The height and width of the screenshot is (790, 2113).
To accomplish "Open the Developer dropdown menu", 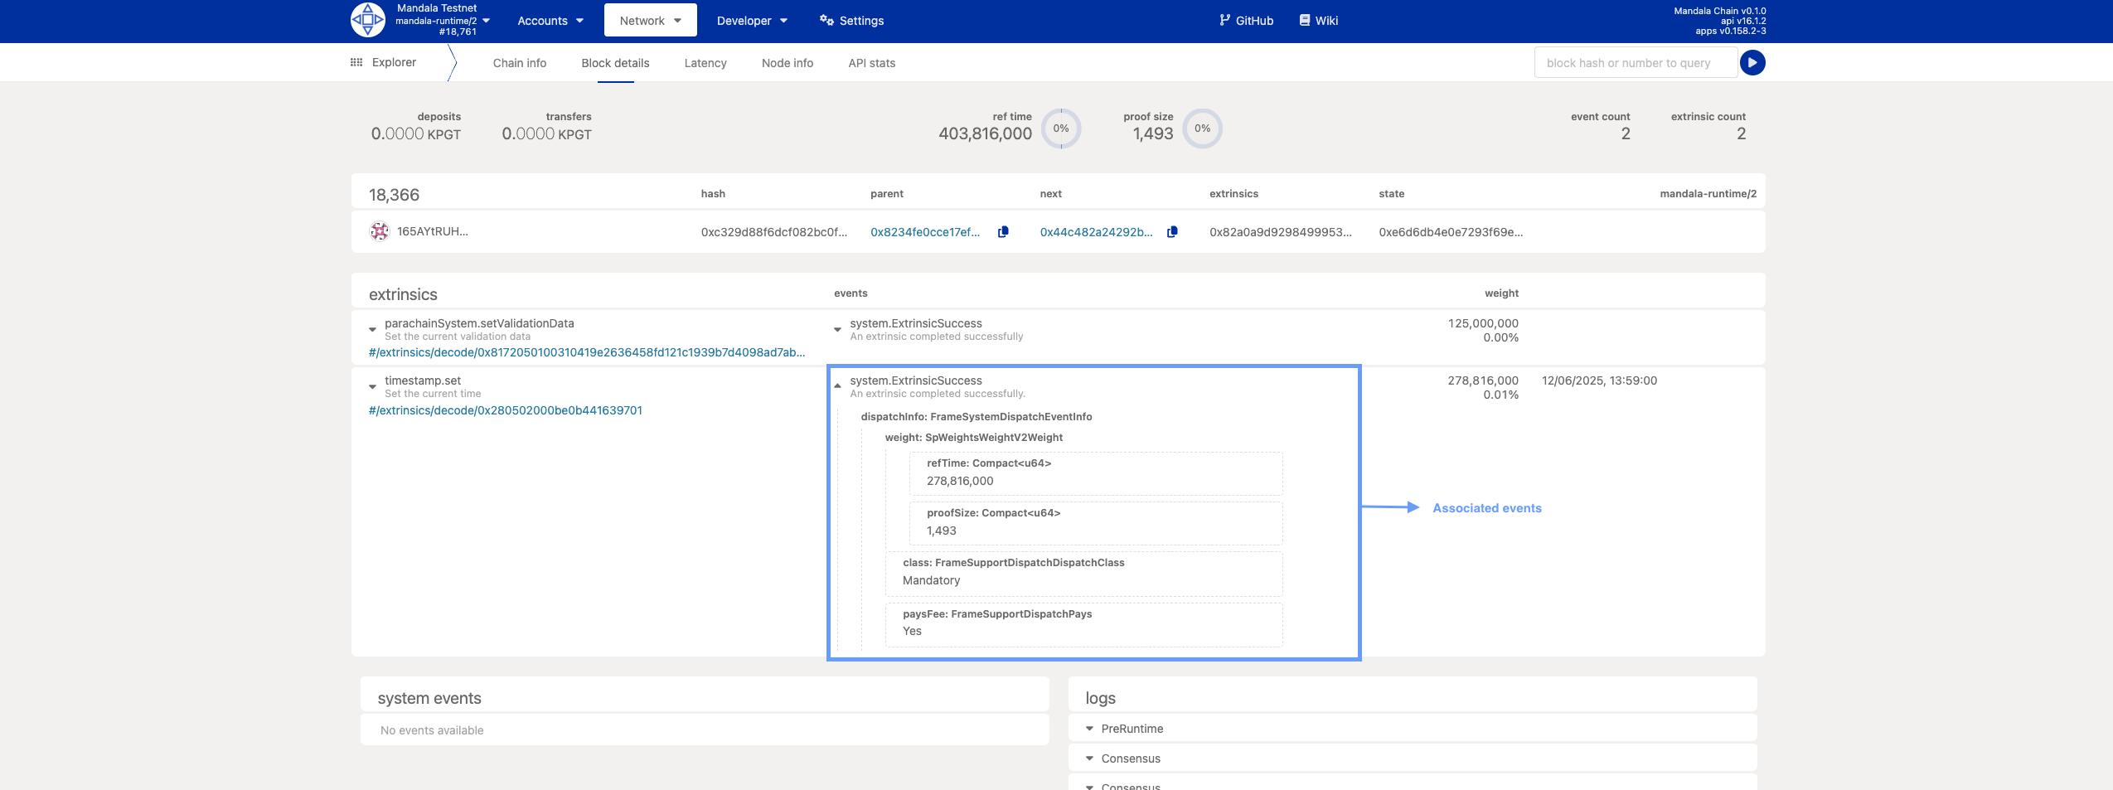I will [752, 21].
